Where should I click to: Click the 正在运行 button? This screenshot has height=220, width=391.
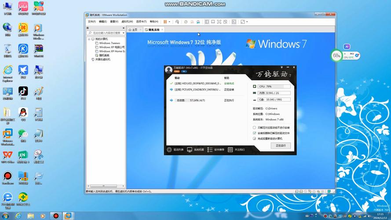(x=281, y=145)
